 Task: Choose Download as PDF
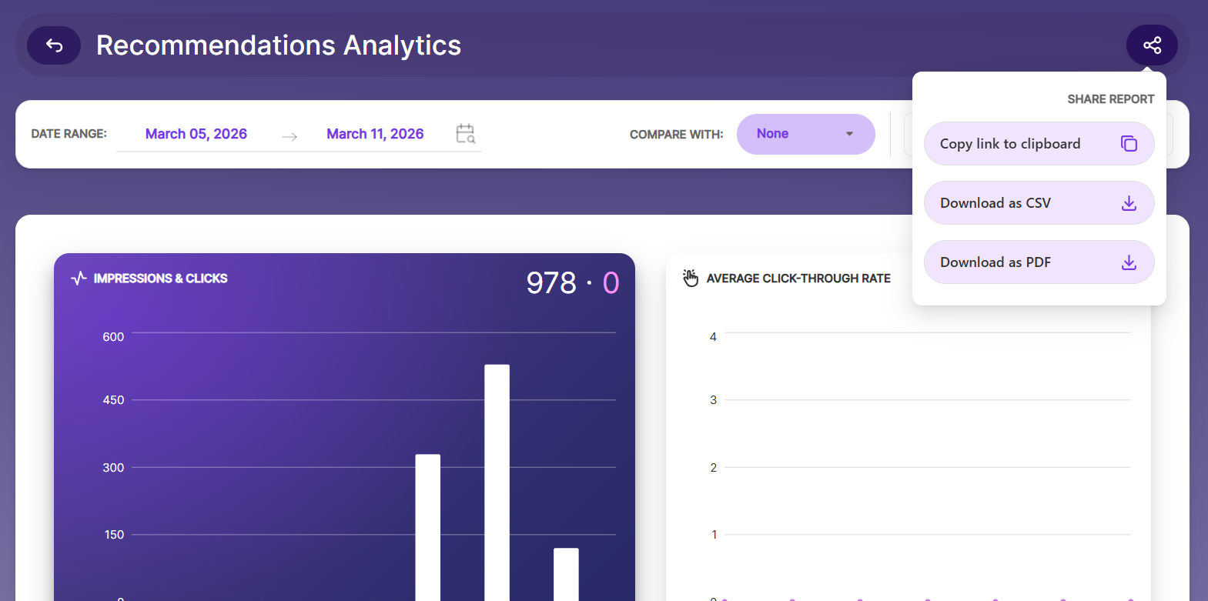click(x=1039, y=262)
